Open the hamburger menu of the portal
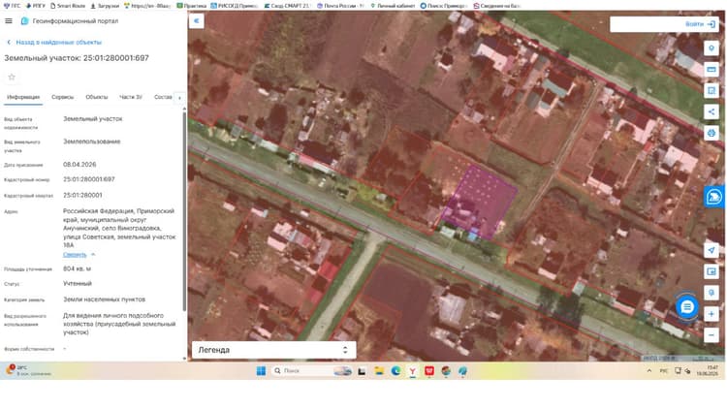This screenshot has width=727, height=409. [9, 21]
